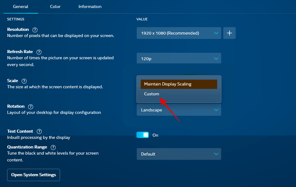
Task: Click the Quantization Range help icon
Action: click(x=53, y=147)
